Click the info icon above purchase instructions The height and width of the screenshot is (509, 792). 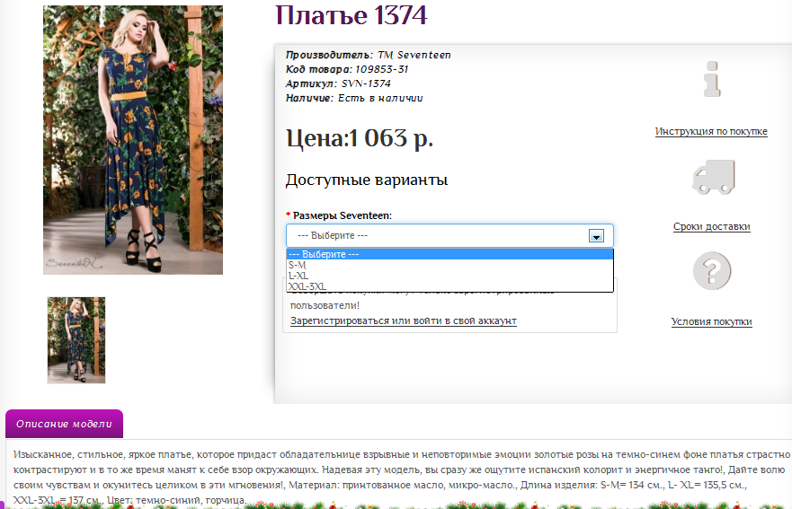[712, 79]
